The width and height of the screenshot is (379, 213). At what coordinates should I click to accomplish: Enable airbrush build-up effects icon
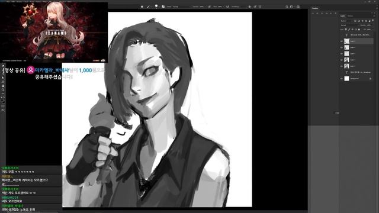tap(227, 7)
